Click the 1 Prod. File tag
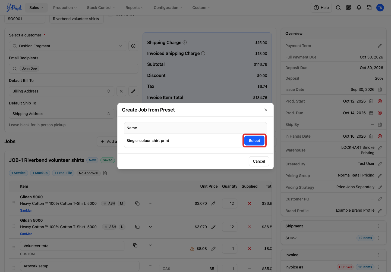391x272 pixels. (x=63, y=173)
